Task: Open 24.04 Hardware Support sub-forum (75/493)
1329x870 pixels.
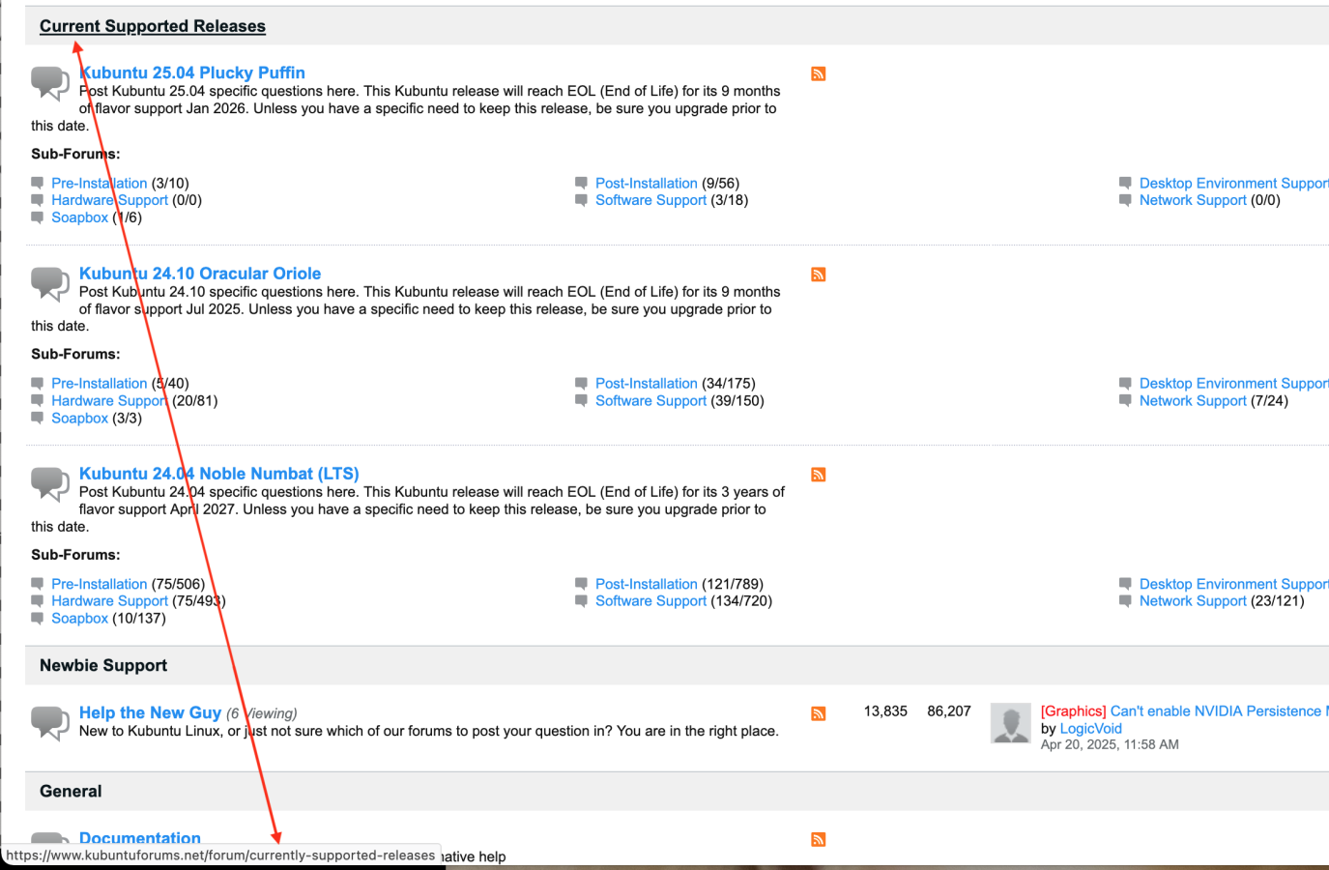Action: tap(110, 601)
